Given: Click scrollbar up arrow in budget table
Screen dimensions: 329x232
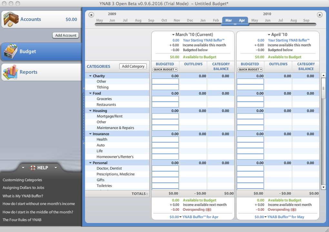Looking at the screenshot, I should point(323,75).
